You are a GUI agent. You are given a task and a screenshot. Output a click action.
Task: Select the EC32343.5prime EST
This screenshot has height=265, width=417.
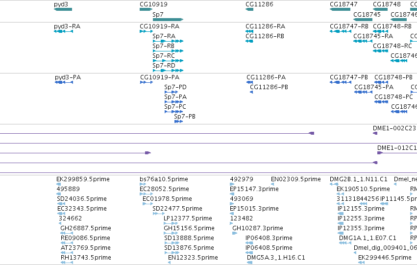(x=61, y=214)
